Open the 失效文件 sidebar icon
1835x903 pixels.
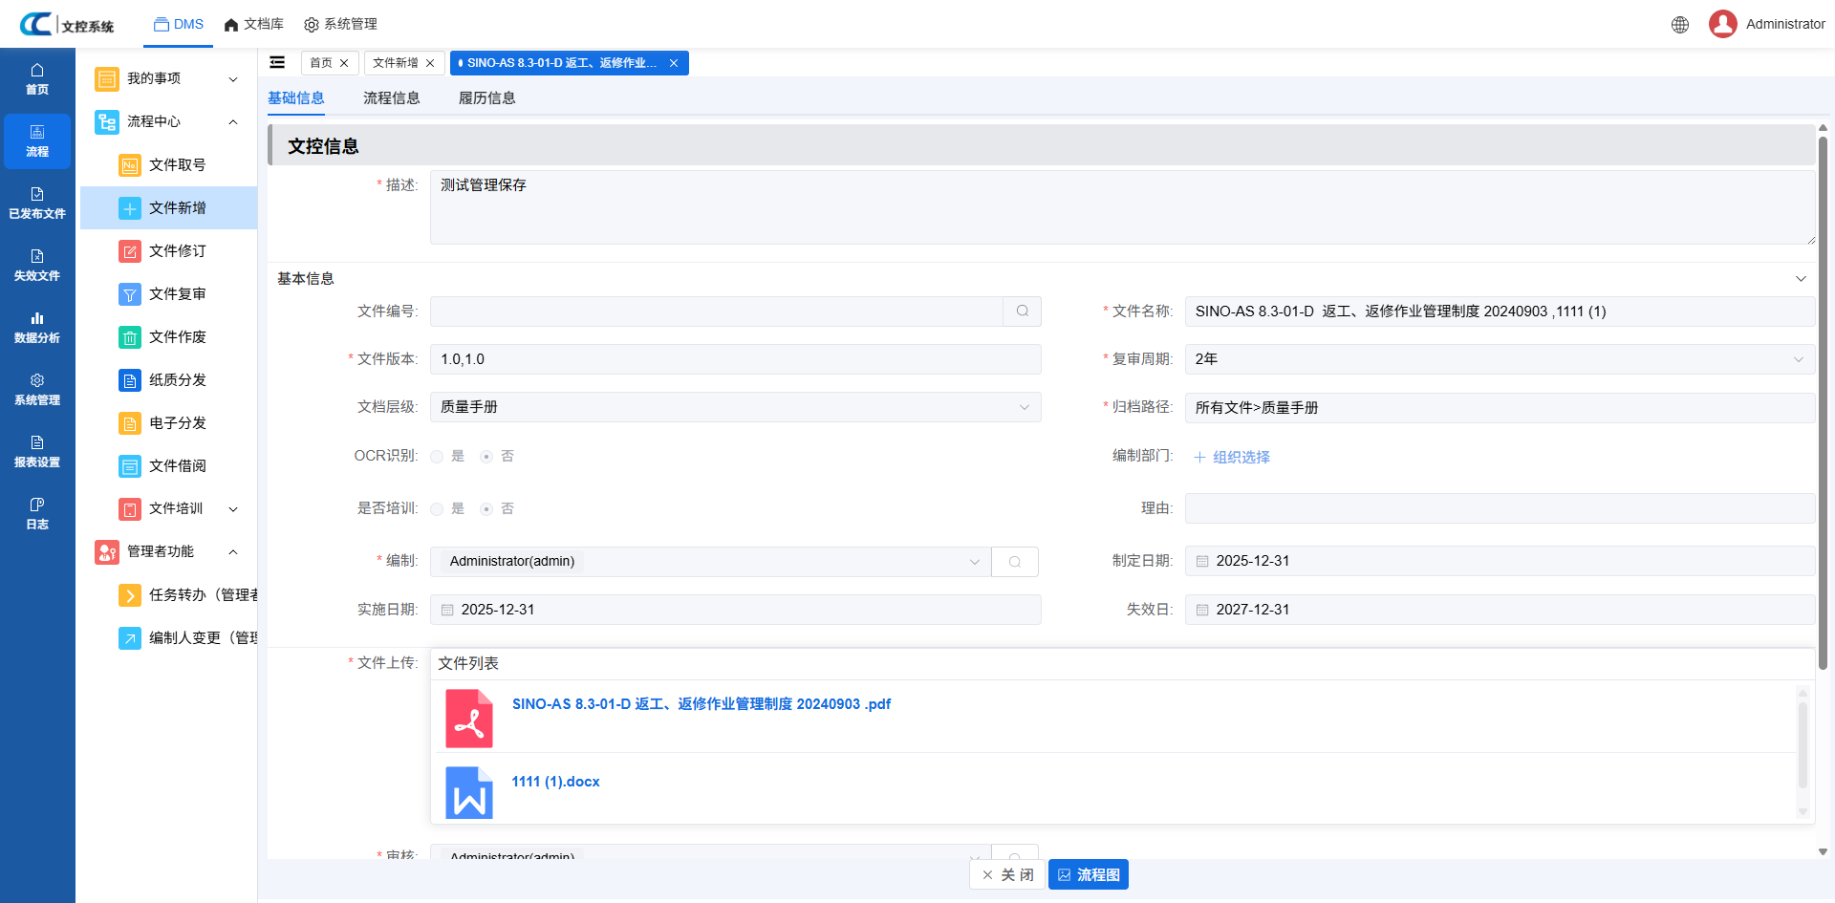(x=37, y=266)
